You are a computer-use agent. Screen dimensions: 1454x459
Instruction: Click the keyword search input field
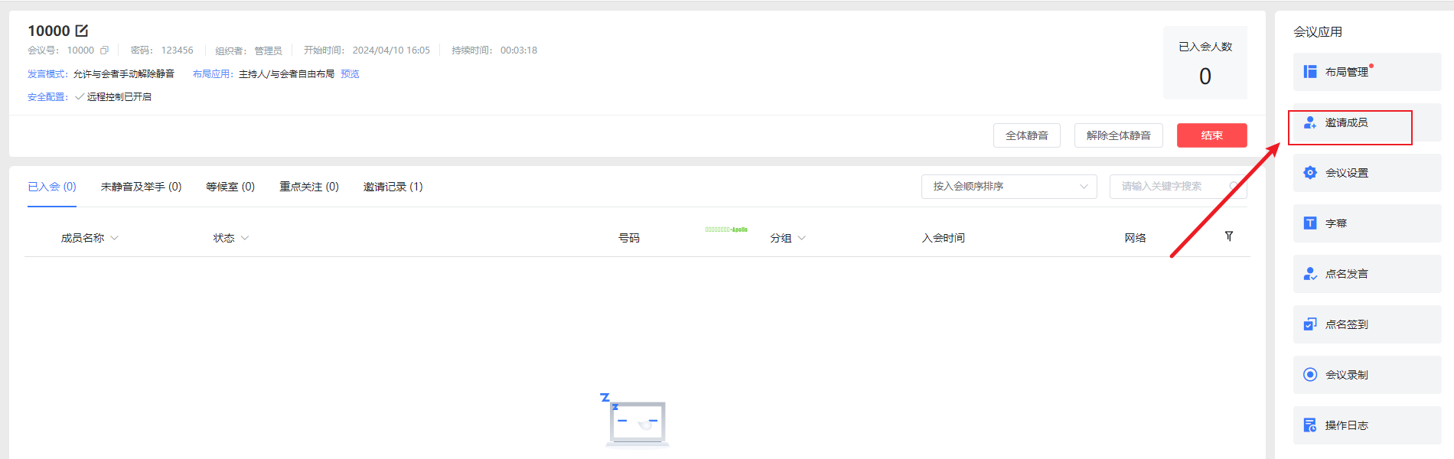(1167, 187)
